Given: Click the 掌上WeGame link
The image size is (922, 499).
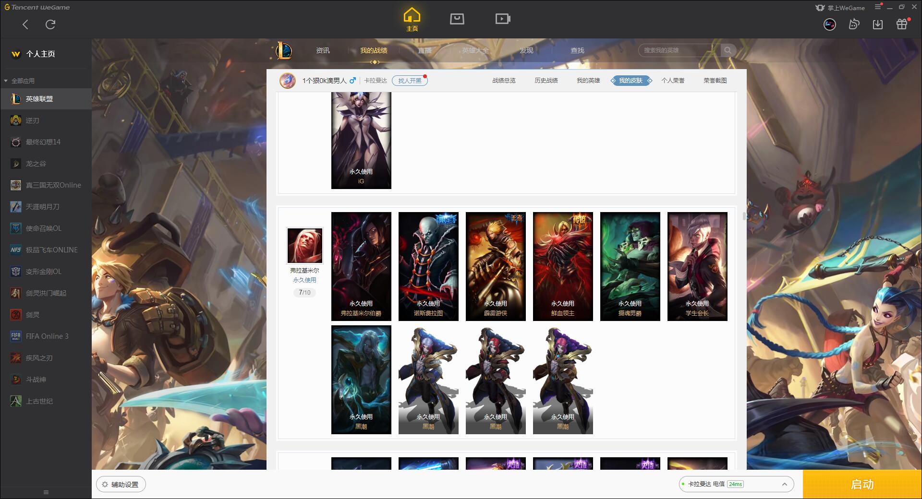Looking at the screenshot, I should pos(840,8).
